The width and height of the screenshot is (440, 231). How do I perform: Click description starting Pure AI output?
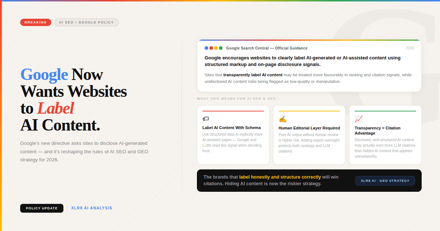click(309, 143)
